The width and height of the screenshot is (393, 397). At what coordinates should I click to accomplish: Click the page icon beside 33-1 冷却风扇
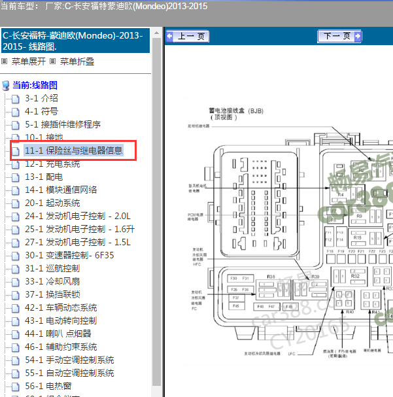[x=16, y=282]
